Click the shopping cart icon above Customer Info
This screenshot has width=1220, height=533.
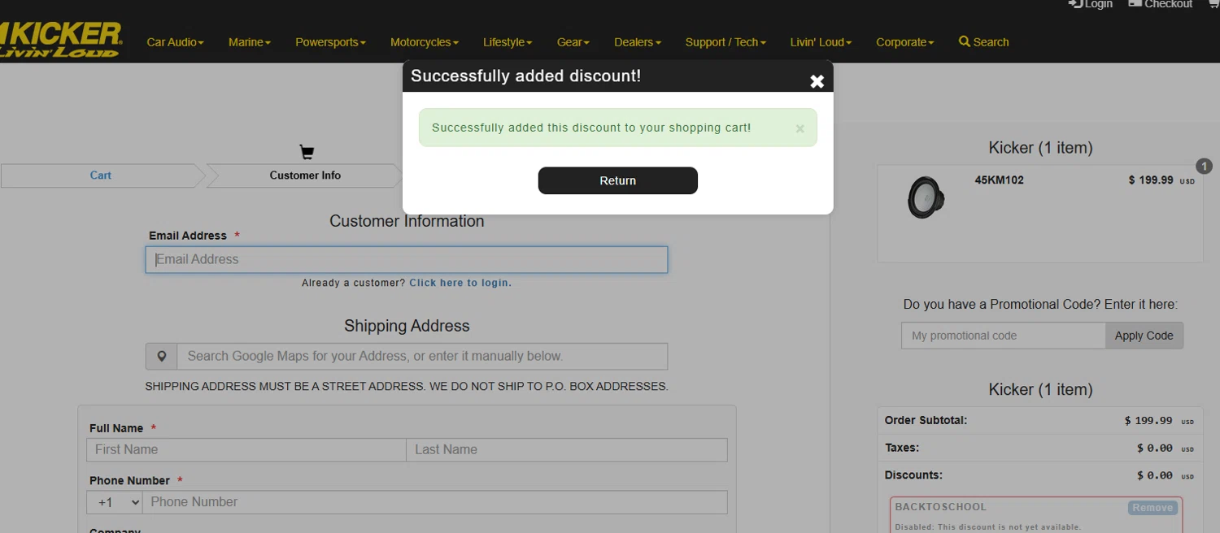tap(307, 152)
